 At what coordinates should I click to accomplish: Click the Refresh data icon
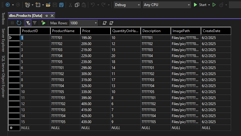19,23
